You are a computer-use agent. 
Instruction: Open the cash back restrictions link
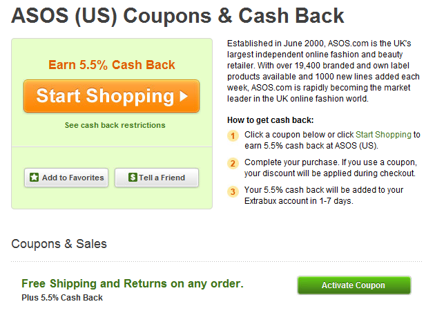click(x=115, y=125)
